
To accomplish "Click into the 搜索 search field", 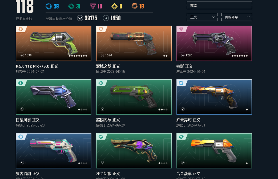I will click(219, 5).
